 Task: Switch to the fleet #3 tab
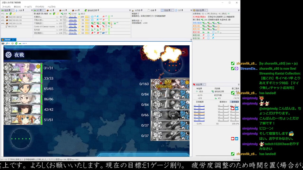63,10
